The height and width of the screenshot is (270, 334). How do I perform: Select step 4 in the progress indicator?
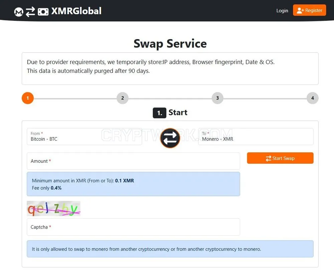tap(313, 98)
